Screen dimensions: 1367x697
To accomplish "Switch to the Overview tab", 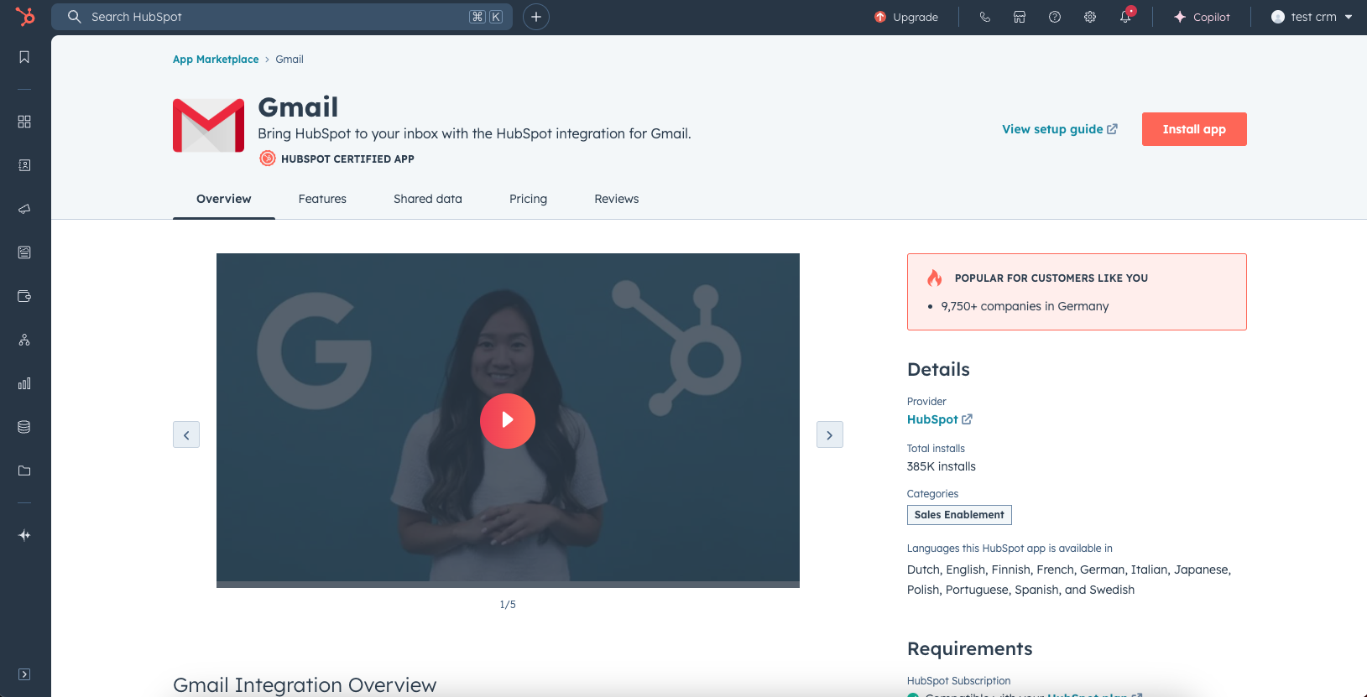I will point(224,199).
